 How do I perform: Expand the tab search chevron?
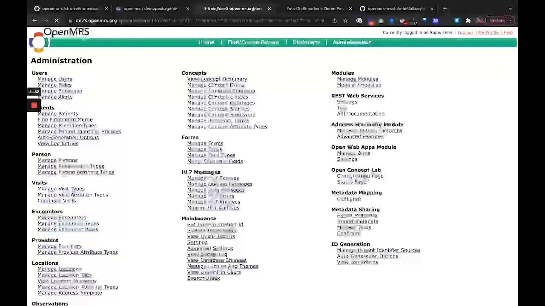tap(510, 8)
